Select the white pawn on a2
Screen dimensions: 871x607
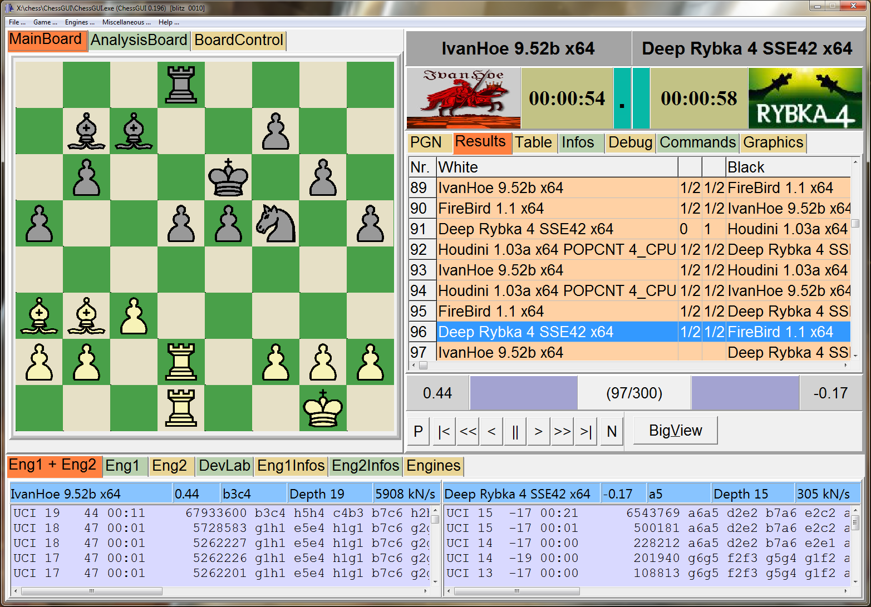tap(39, 362)
